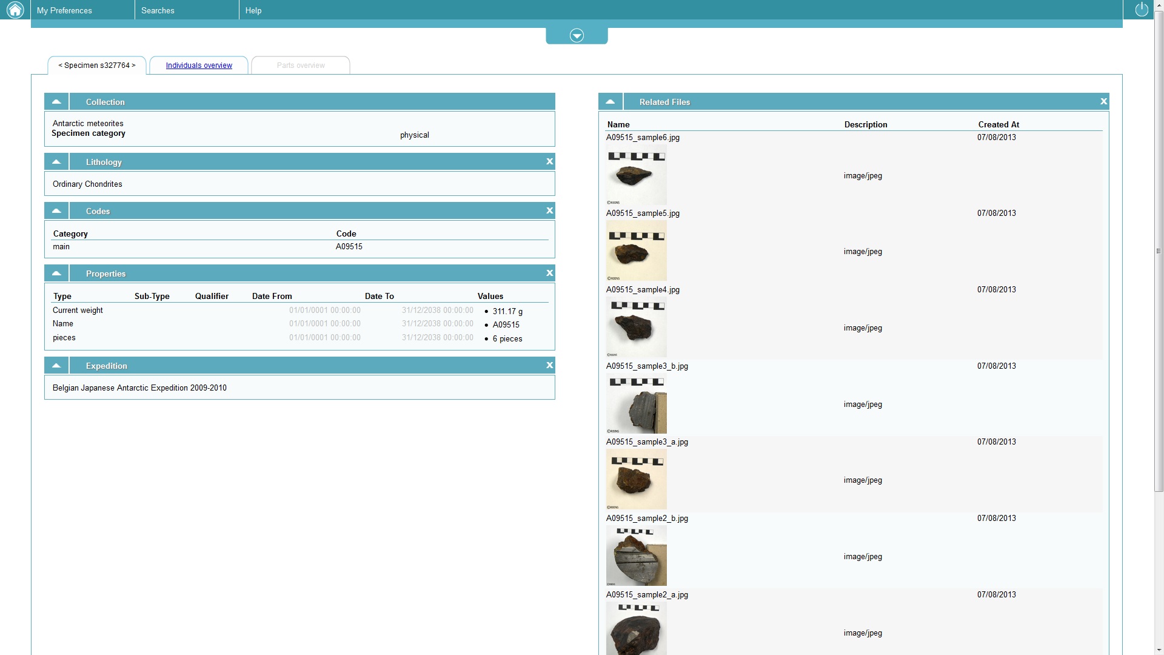Click the vertical page scrollbar

tap(1159, 250)
